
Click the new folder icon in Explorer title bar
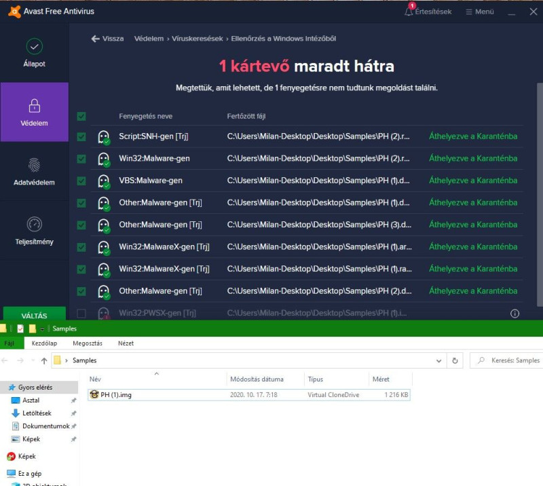[x=32, y=329]
